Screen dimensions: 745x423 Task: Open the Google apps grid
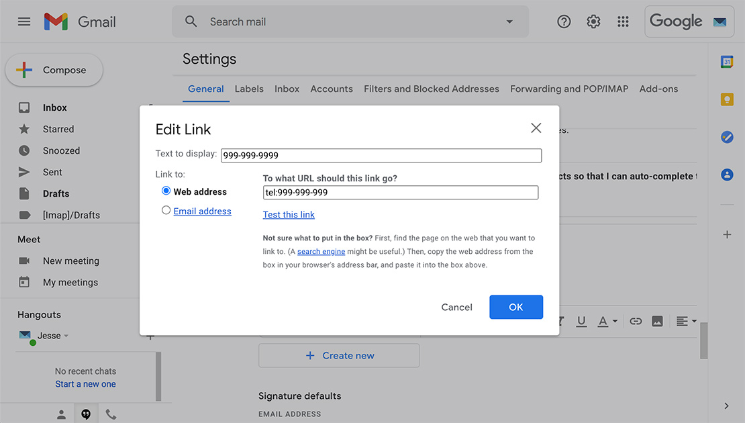623,21
